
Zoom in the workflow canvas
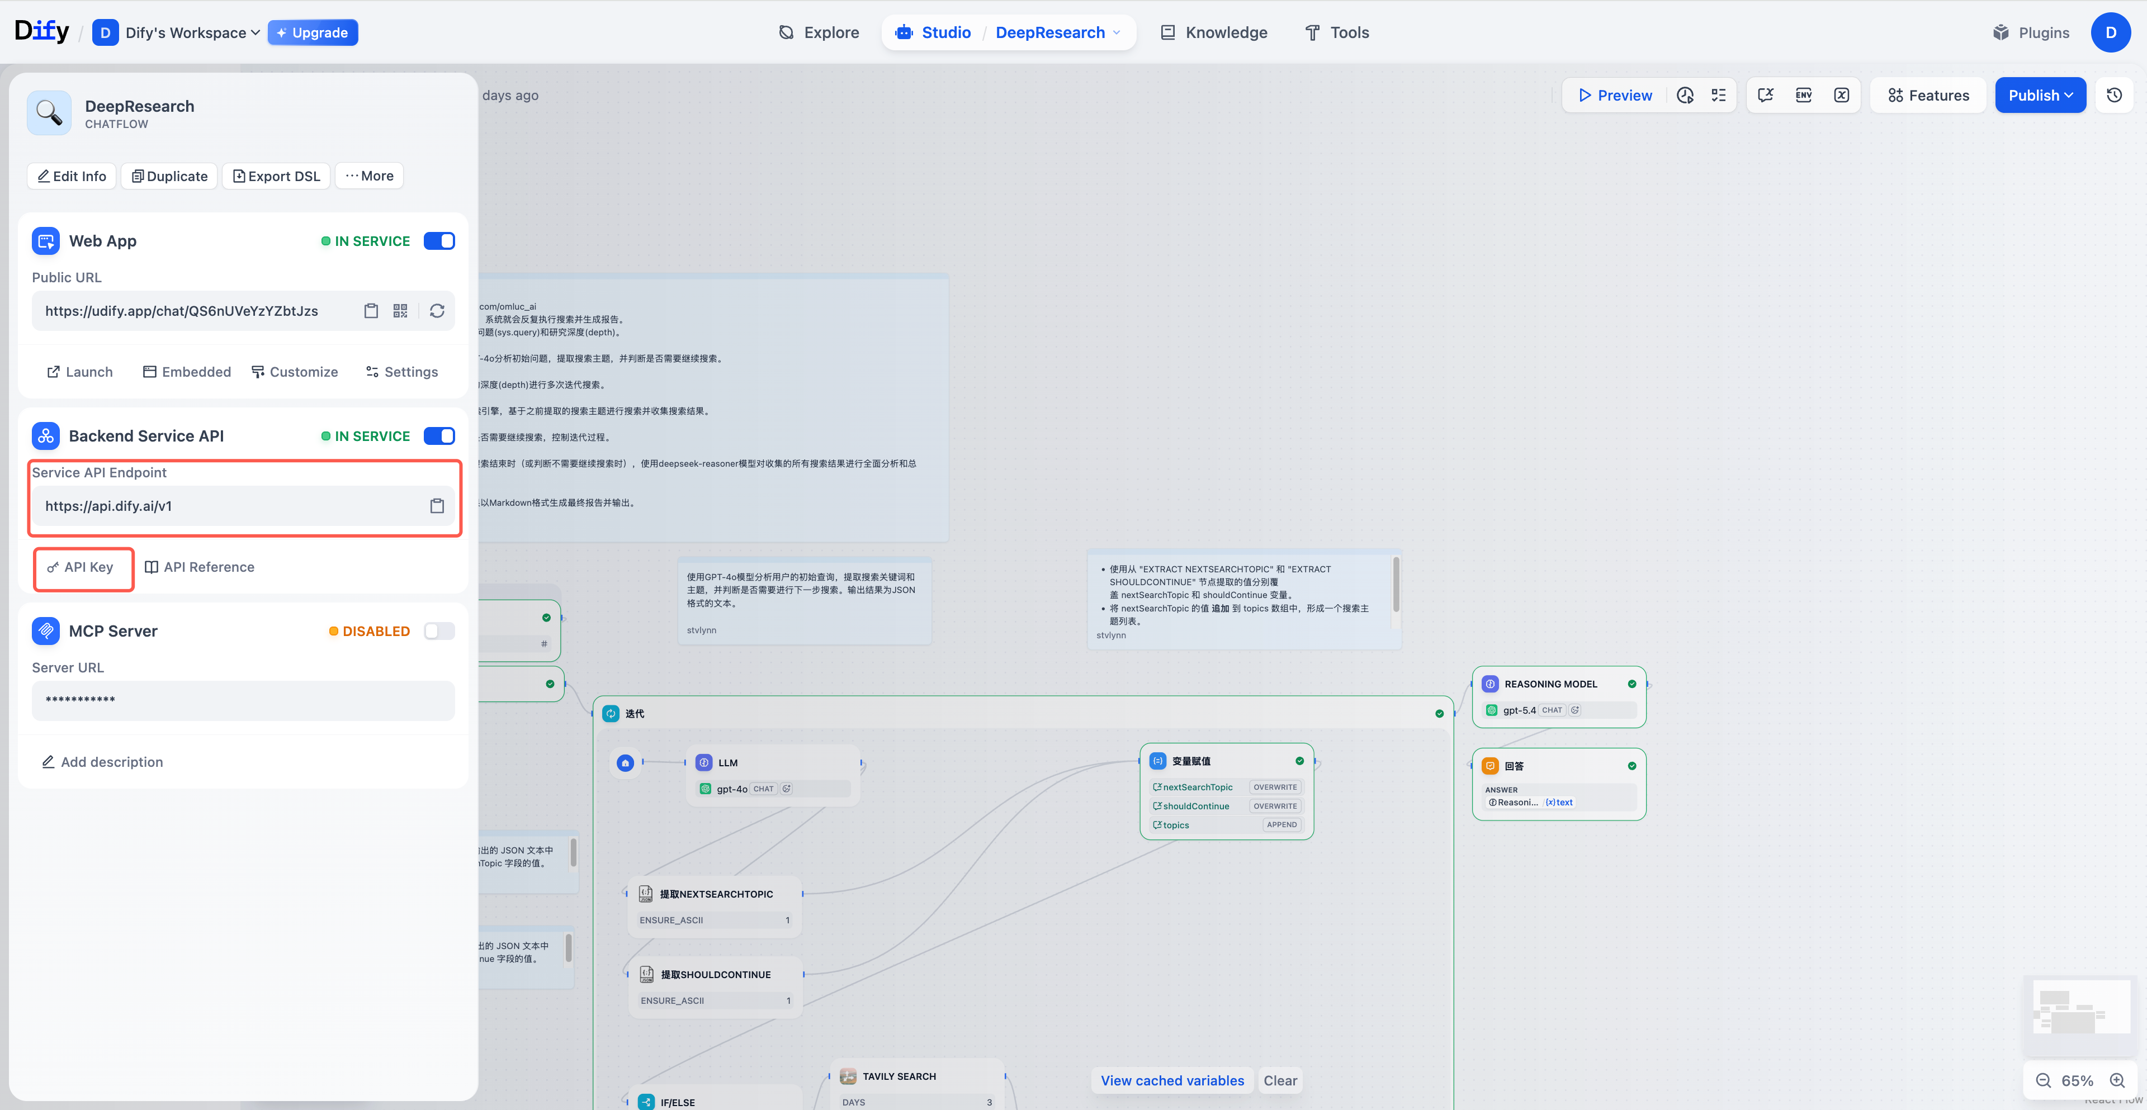click(2117, 1081)
